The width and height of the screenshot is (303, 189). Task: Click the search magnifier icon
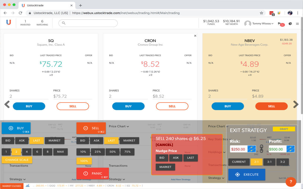[64, 23]
